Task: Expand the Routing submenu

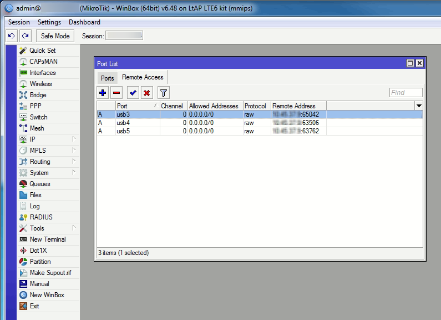Action: 74,162
